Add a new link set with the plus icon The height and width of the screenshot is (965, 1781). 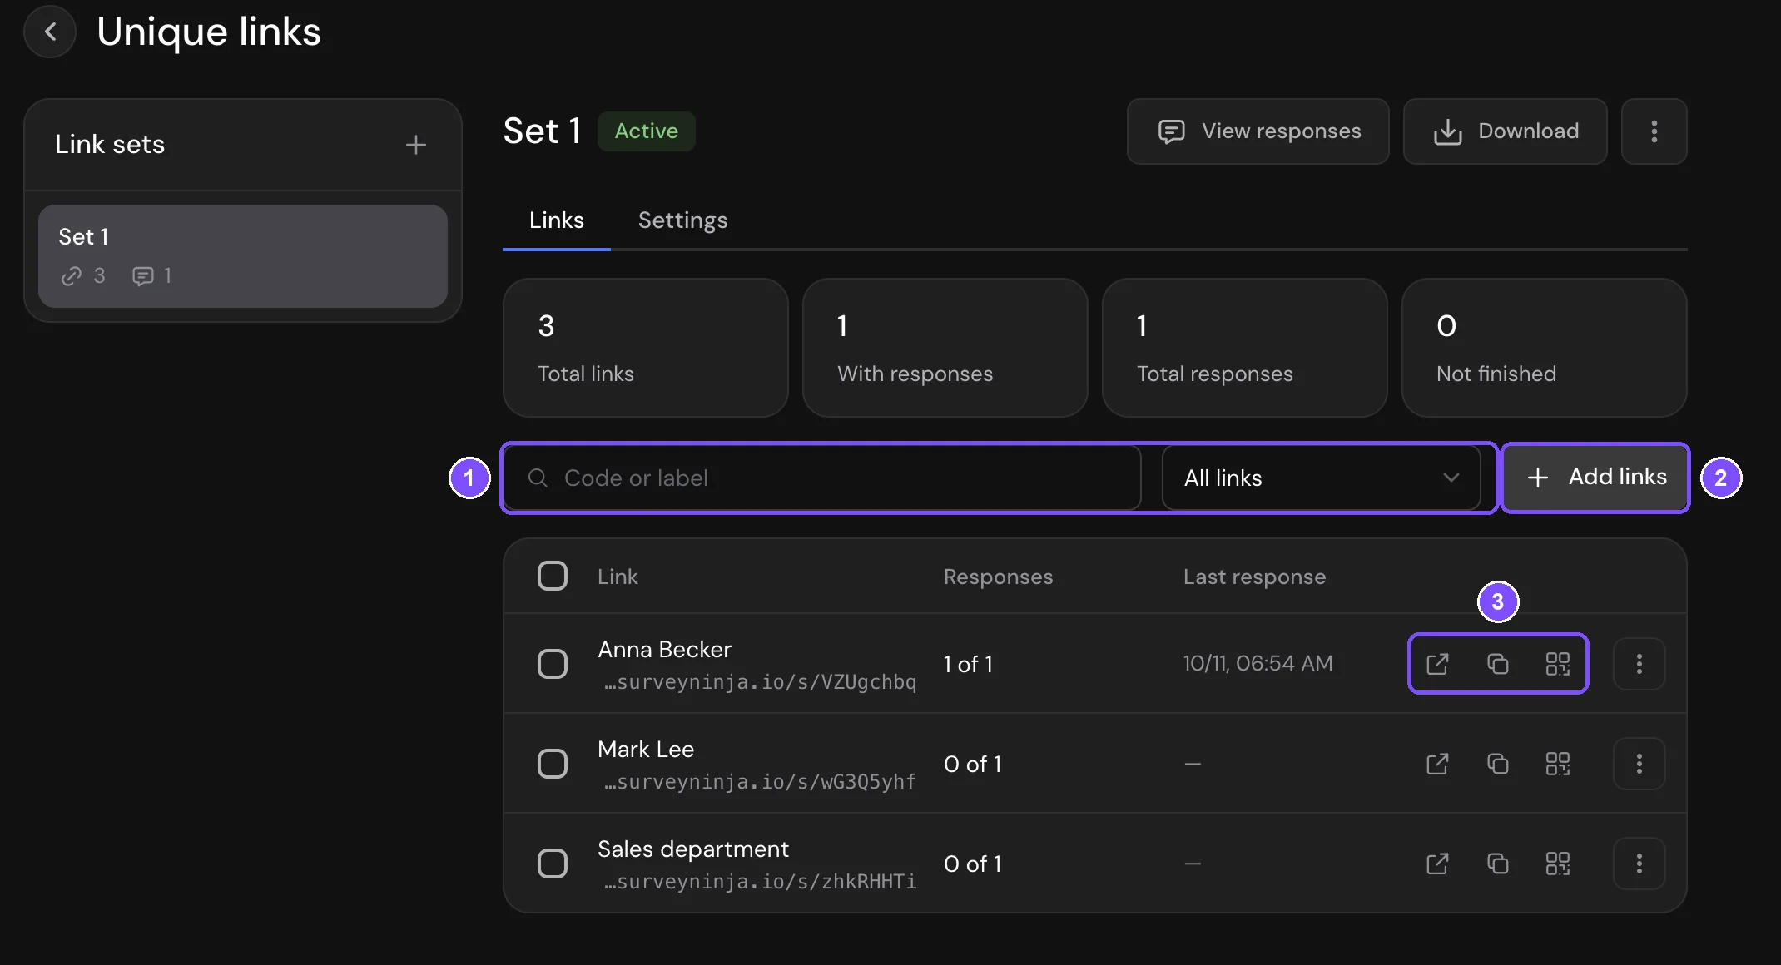415,145
